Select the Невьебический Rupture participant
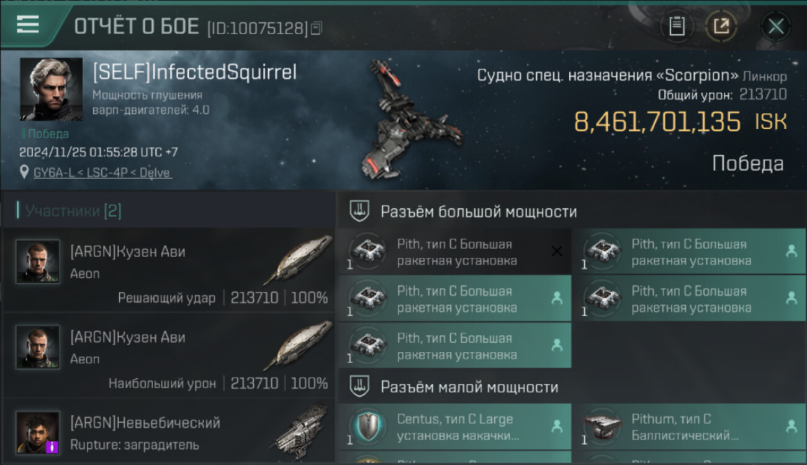The width and height of the screenshot is (807, 465). [x=168, y=432]
